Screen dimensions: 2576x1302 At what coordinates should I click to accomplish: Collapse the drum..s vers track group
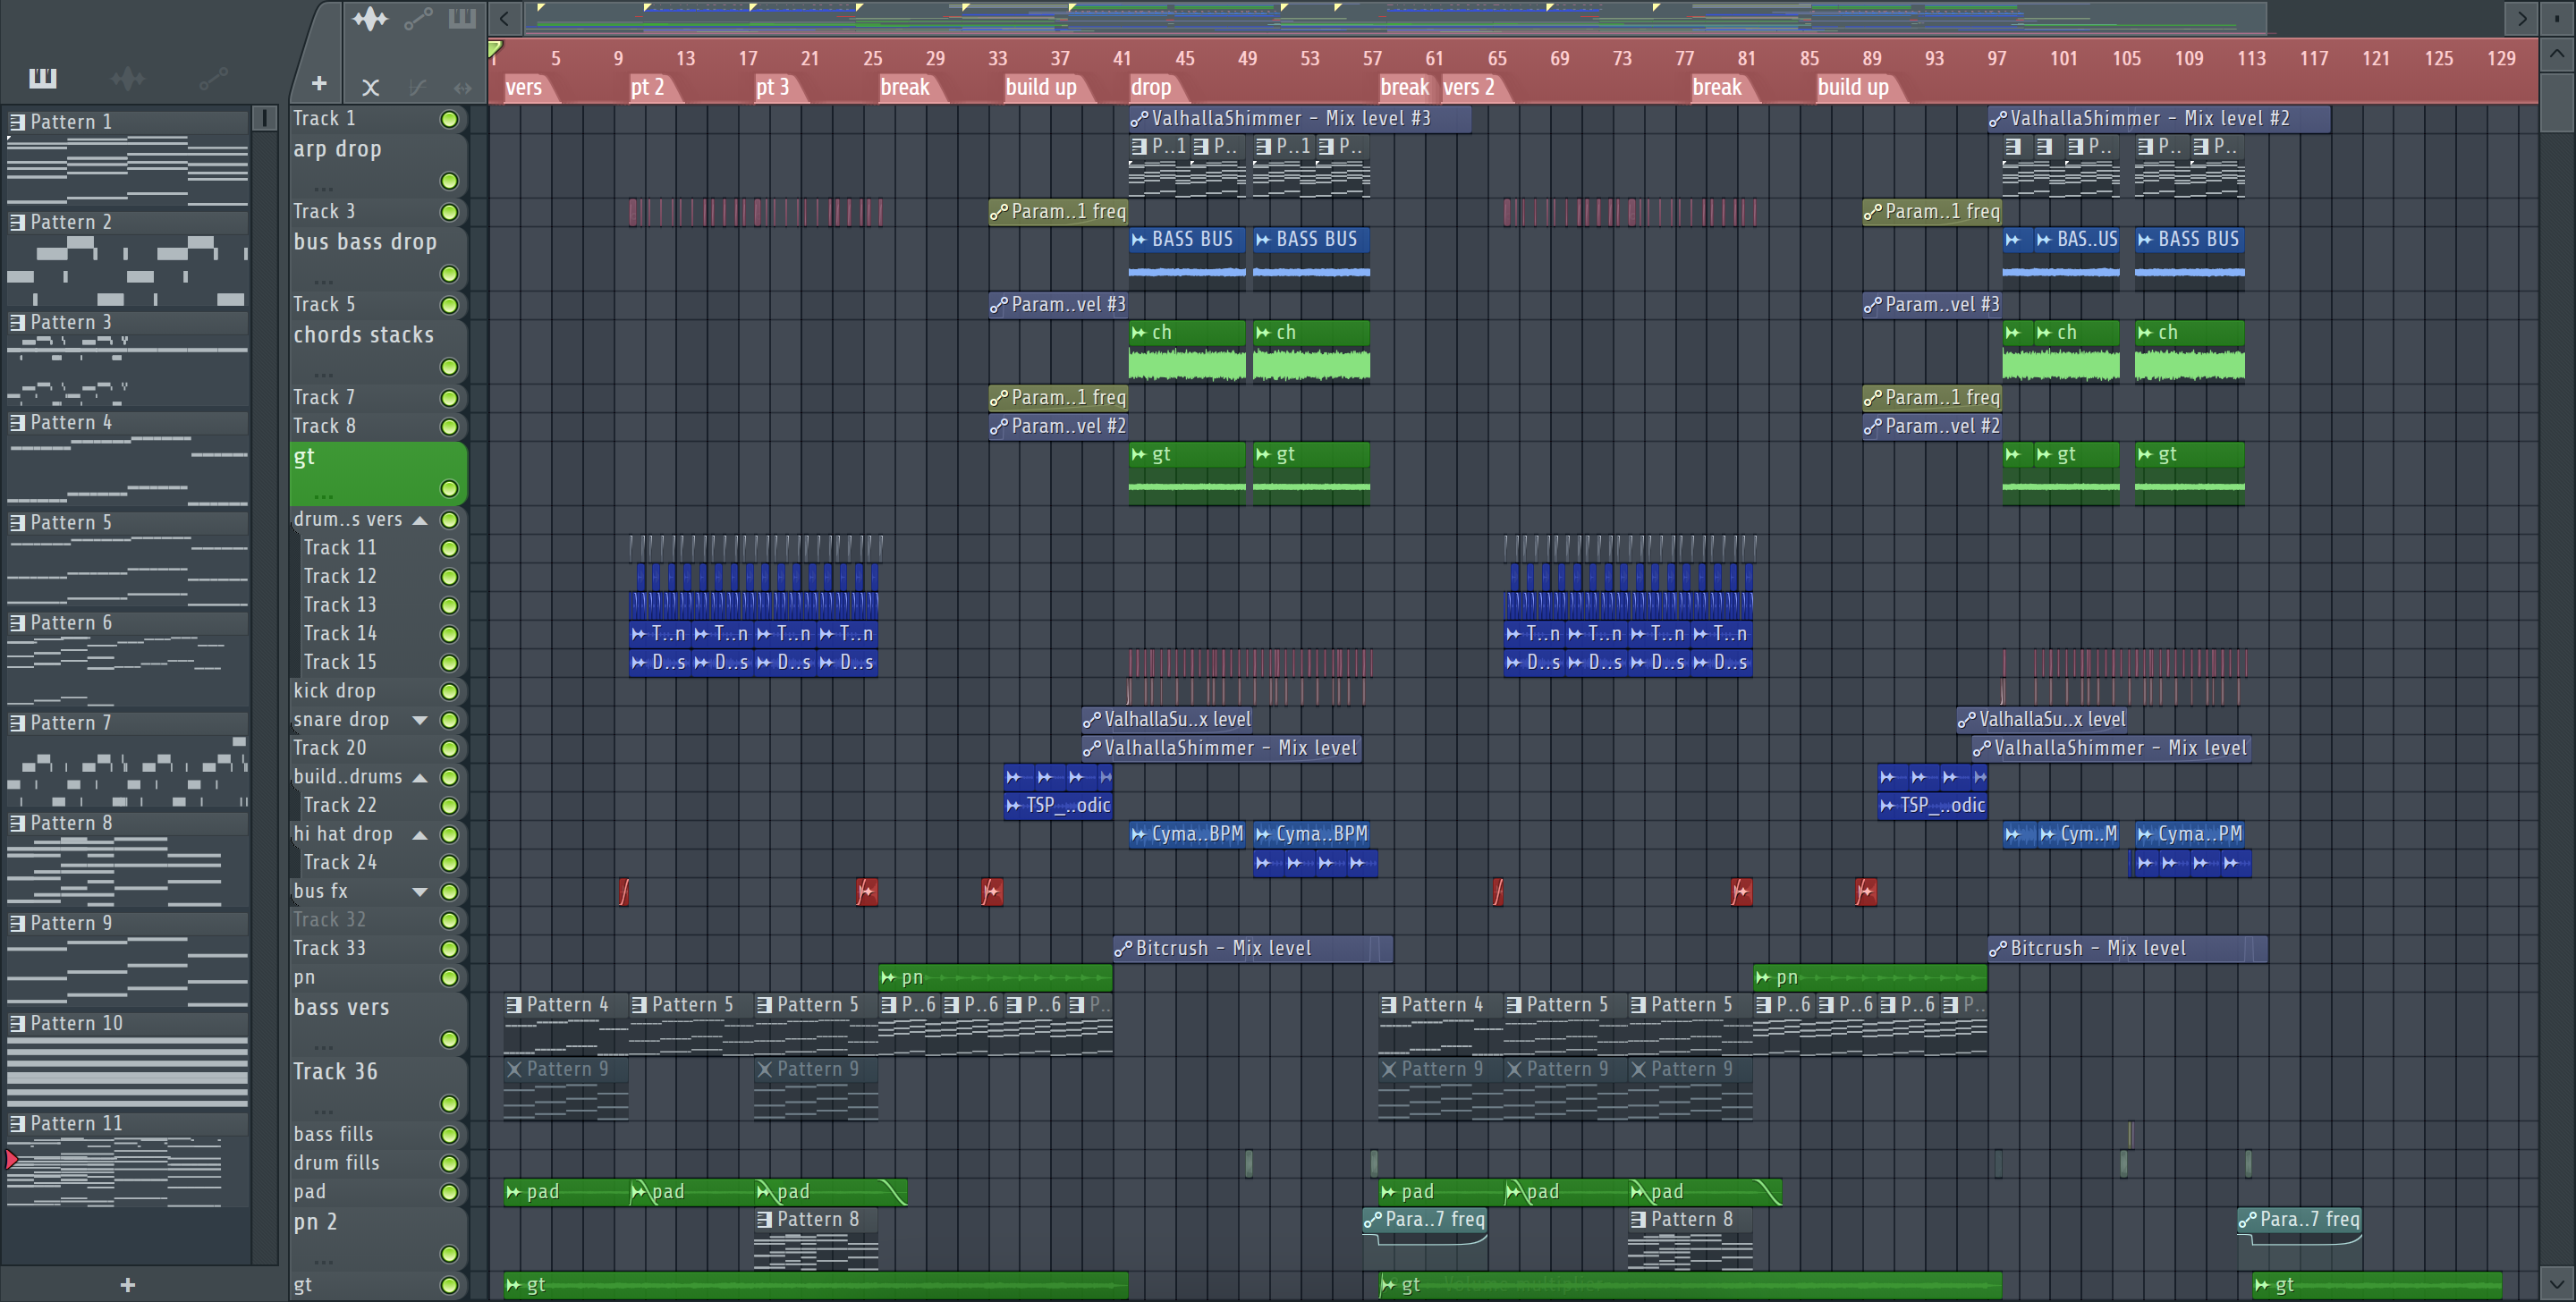pos(420,520)
